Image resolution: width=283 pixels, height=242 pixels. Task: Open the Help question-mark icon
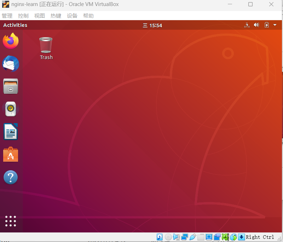[11, 177]
